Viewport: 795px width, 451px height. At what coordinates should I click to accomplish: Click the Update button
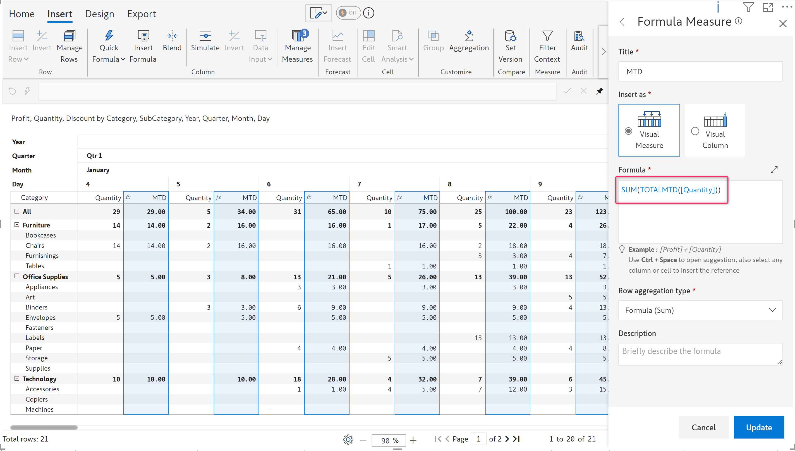(x=758, y=427)
